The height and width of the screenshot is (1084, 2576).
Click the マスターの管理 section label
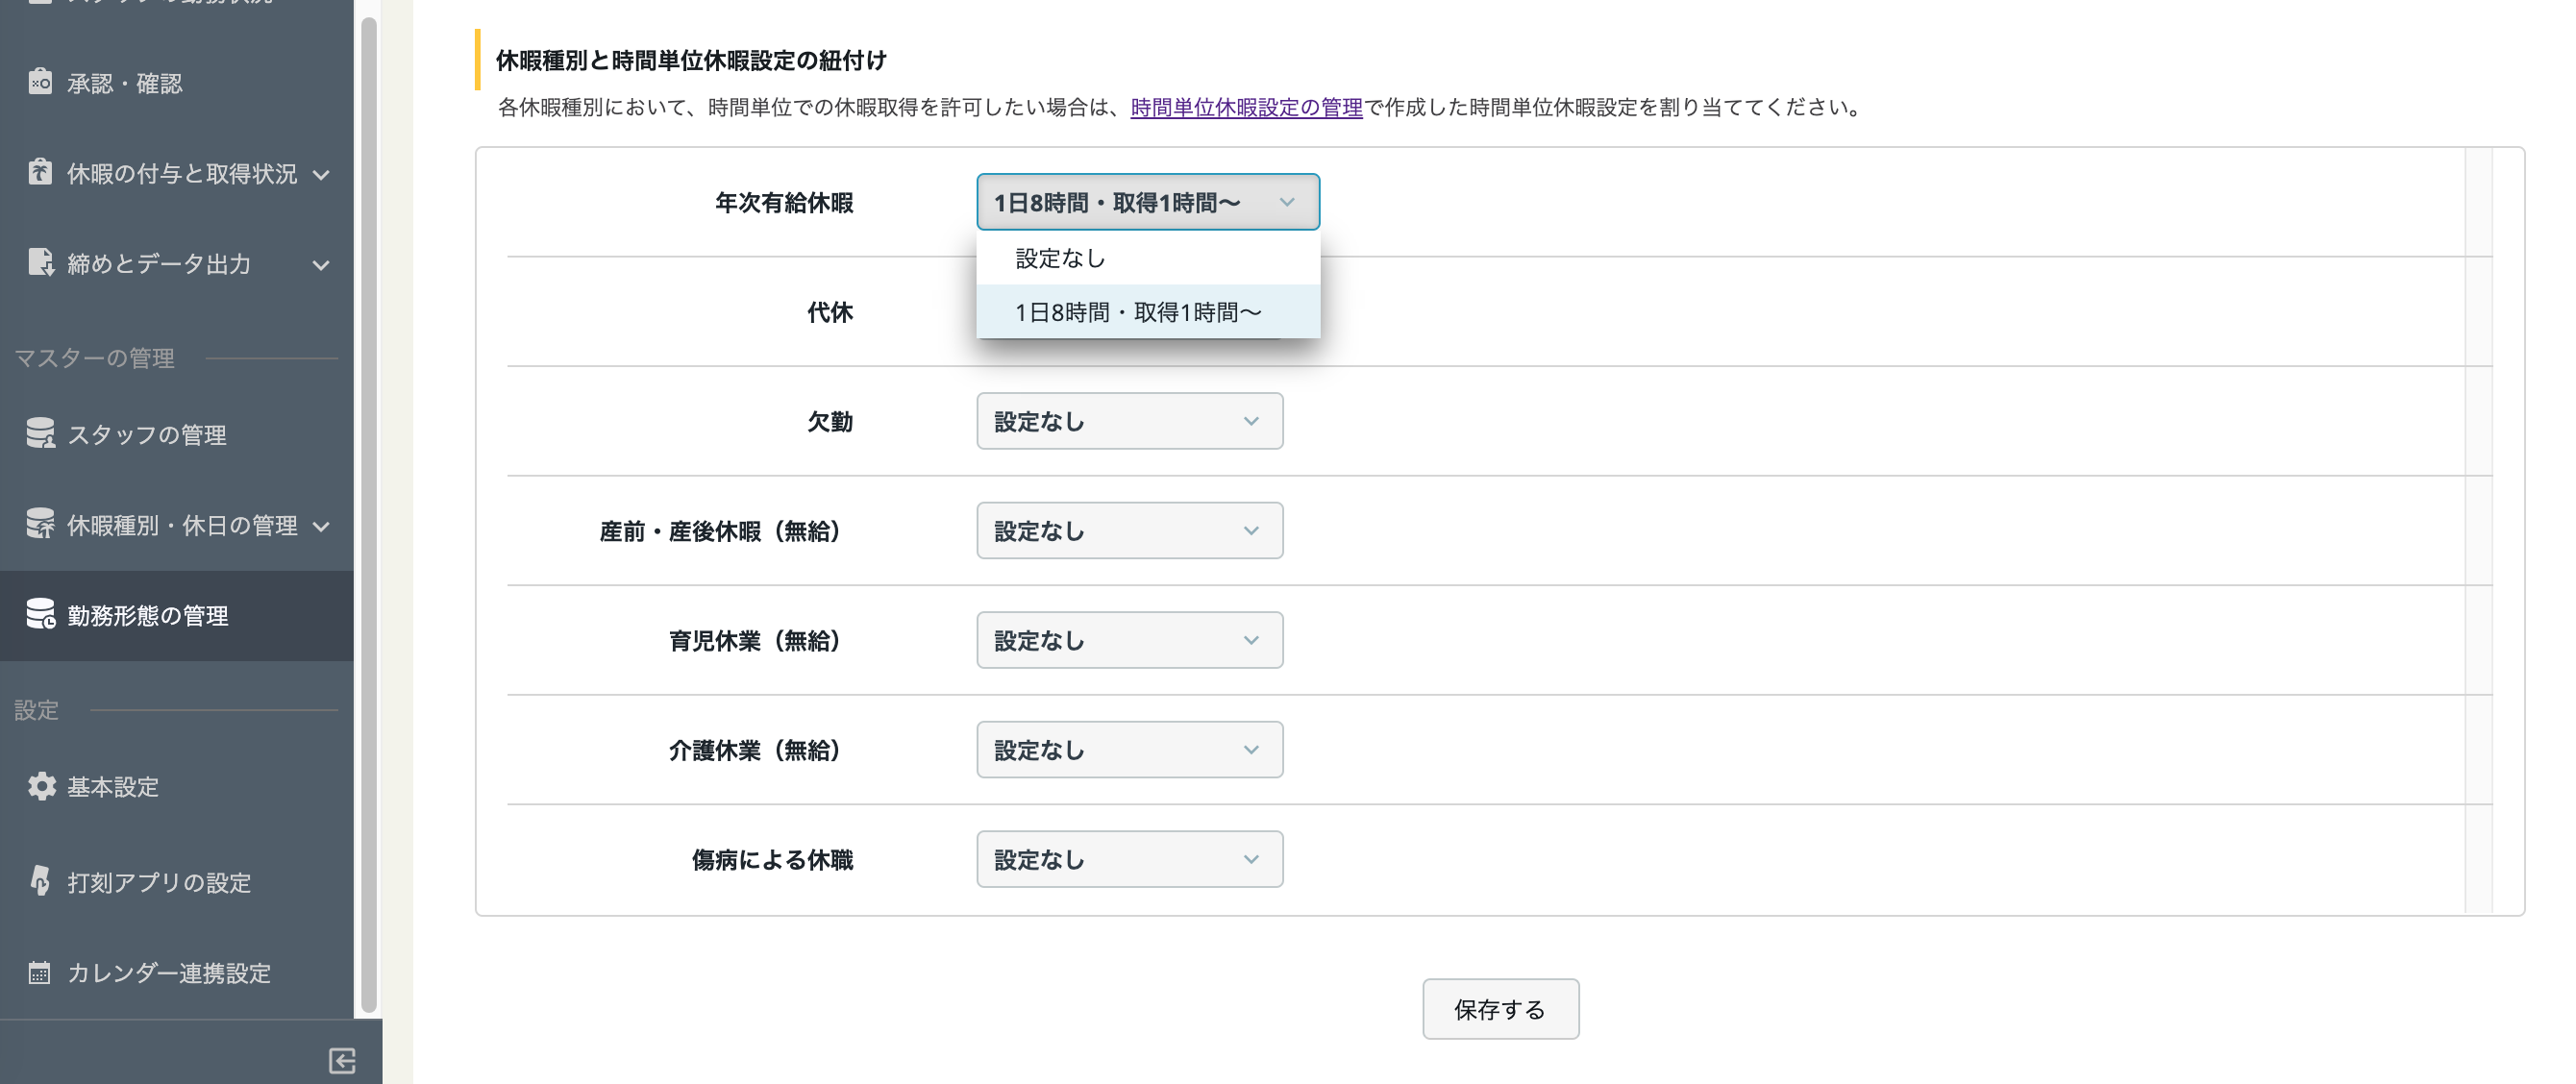pos(94,358)
